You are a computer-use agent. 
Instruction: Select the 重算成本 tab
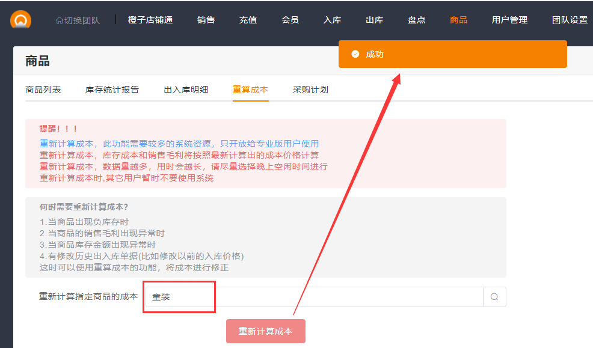(x=250, y=90)
